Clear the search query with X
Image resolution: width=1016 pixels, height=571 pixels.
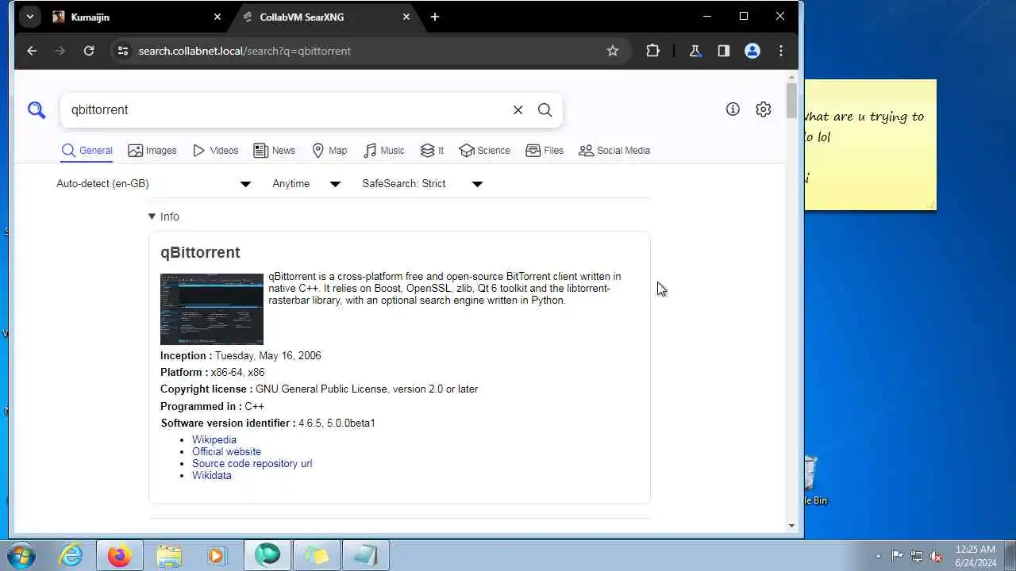coord(518,110)
